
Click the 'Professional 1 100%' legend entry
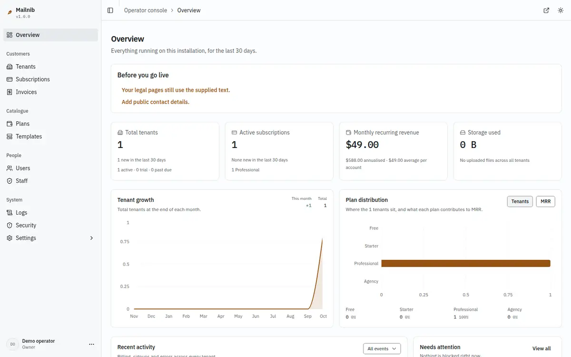(x=466, y=313)
